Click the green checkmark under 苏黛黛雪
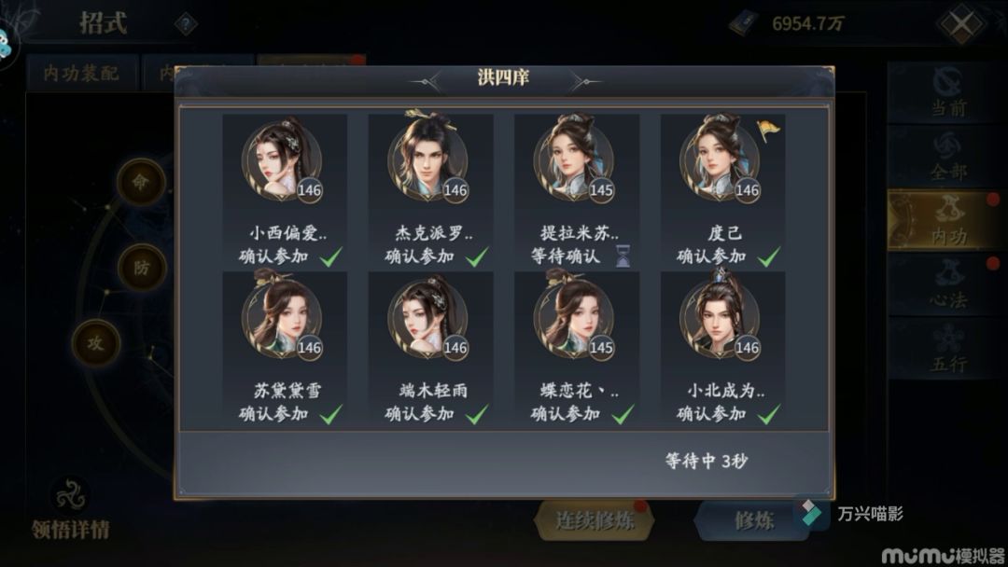This screenshot has width=1008, height=567. [x=331, y=414]
